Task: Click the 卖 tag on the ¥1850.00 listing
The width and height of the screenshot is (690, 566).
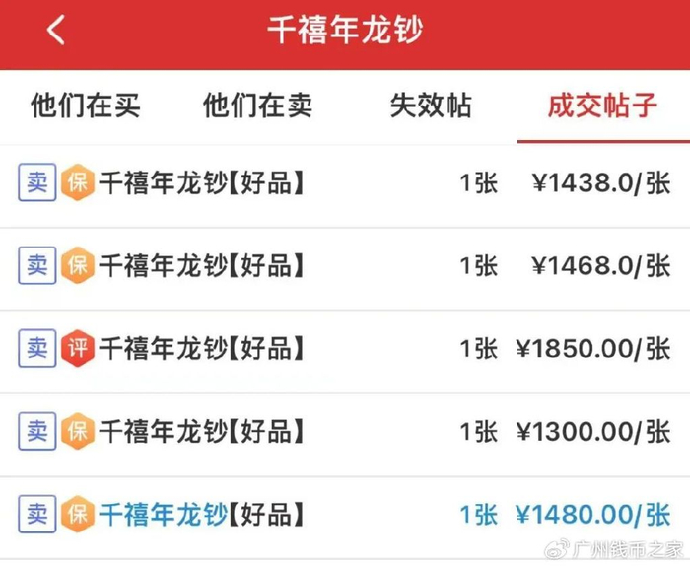Action: click(x=37, y=348)
